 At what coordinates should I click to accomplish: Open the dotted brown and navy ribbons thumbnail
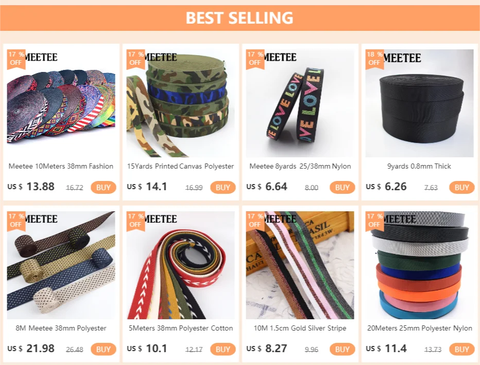(61, 265)
